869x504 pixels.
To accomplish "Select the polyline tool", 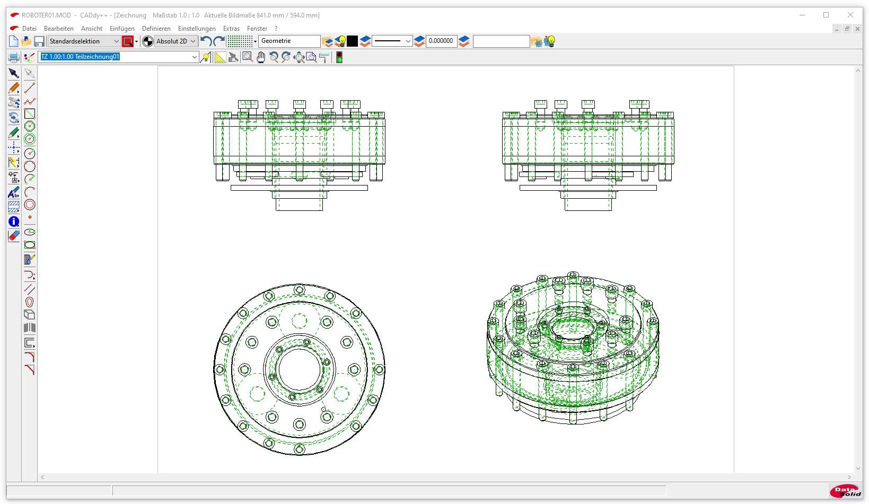I will 30,101.
